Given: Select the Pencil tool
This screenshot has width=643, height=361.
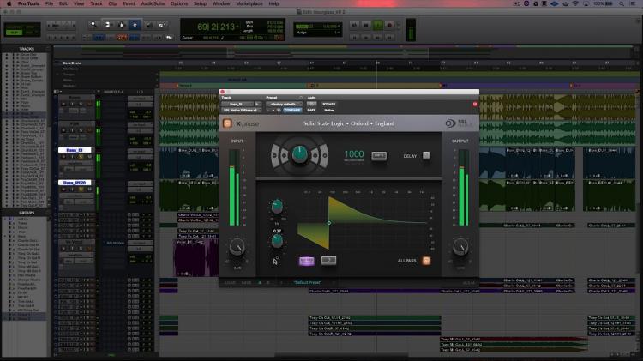Looking at the screenshot, I should coord(161,25).
